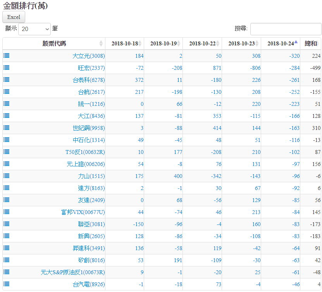Screen dimensions: 322x292
Task: Sort by the 股票代碼 column header
Action: tap(54, 43)
